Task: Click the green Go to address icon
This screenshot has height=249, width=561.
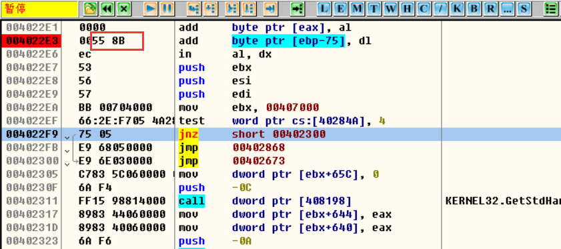Action: (x=298, y=8)
